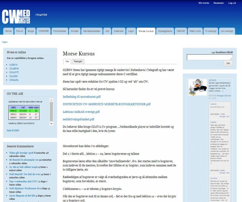The height and width of the screenshot is (202, 242).
Task: Click the CW med Gnister site logo
Action: pos(16,16)
